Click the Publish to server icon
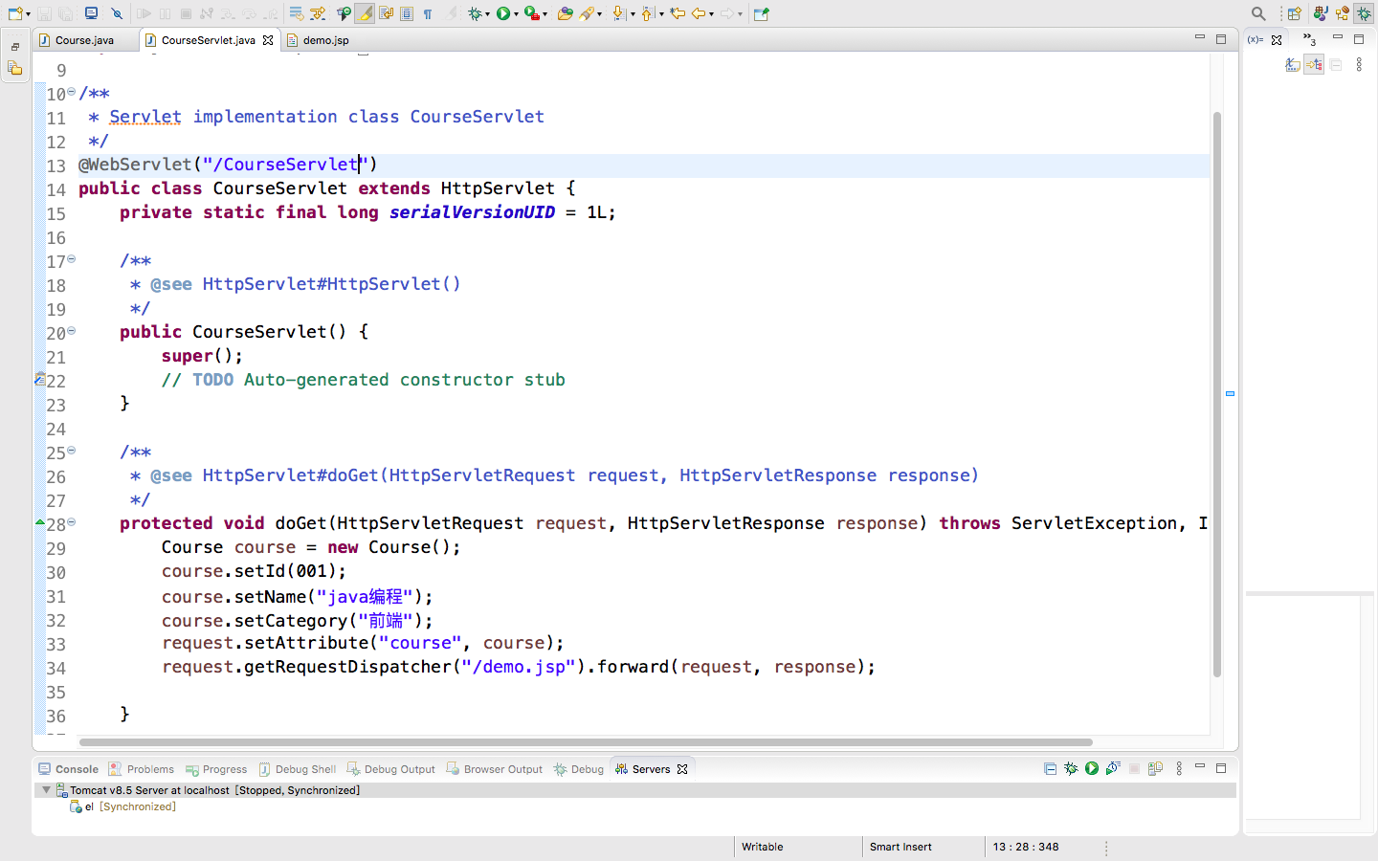 click(x=1155, y=768)
